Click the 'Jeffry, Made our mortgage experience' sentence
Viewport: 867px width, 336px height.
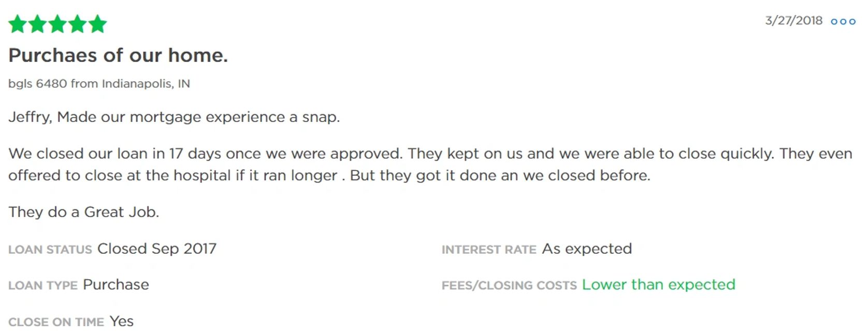pos(174,117)
